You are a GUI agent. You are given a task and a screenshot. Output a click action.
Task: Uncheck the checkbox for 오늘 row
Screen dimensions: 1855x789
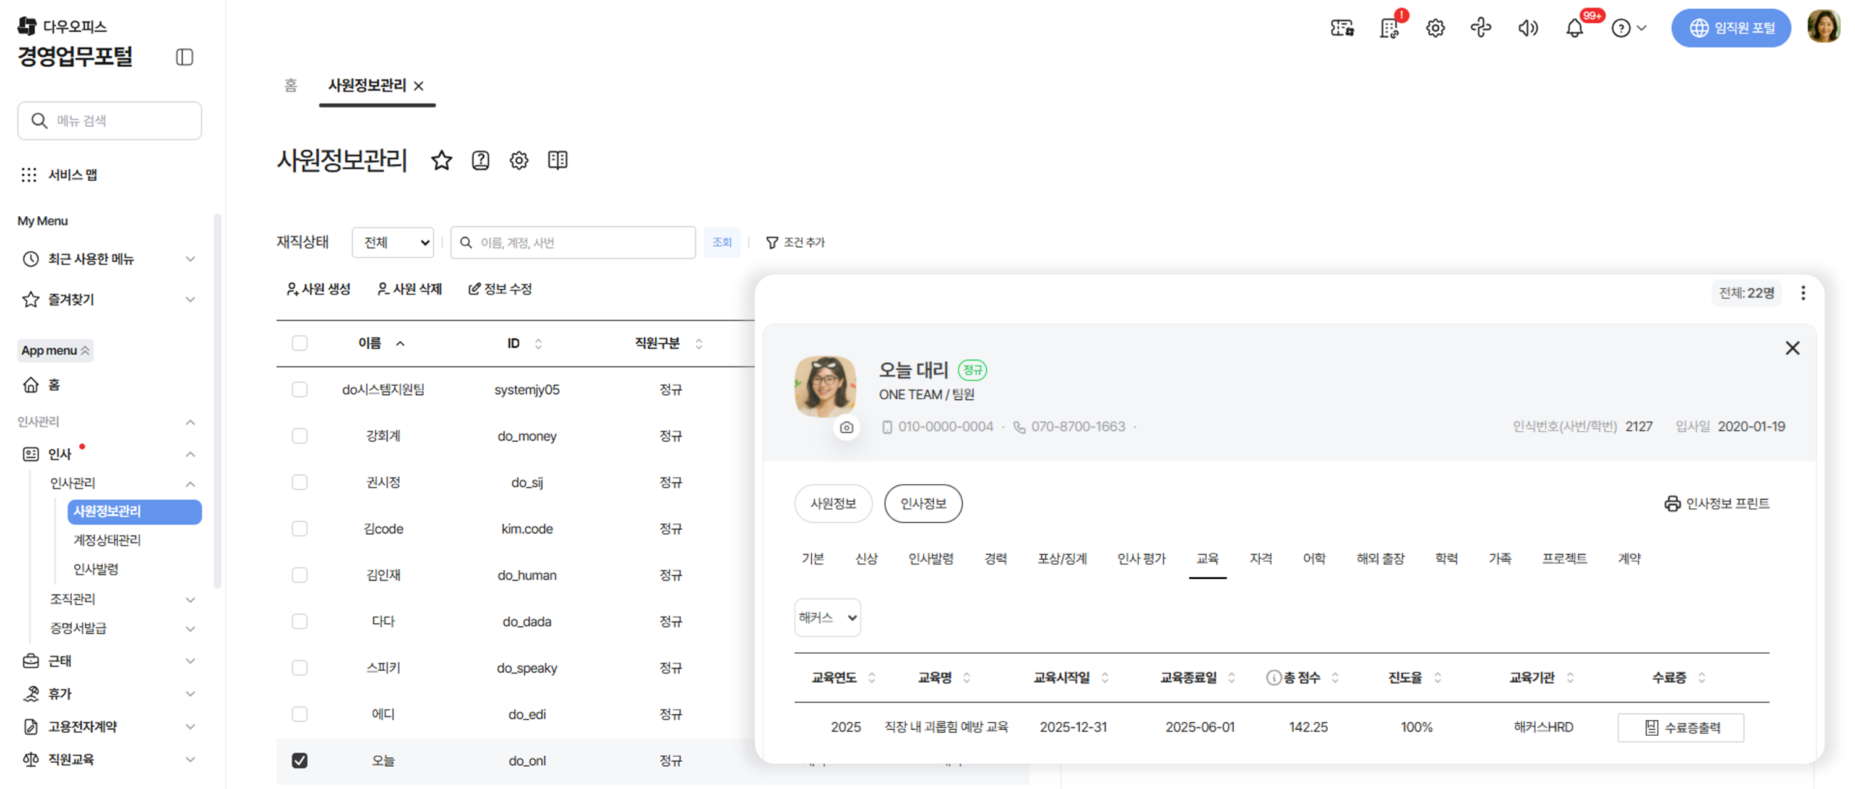coord(299,760)
